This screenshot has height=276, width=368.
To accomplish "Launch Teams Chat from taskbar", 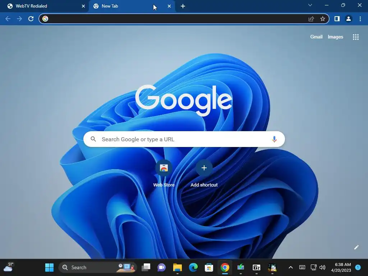I will pos(161,267).
